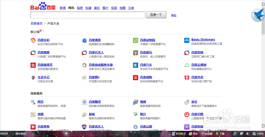Click the 视频 film icon in 搜索服务
This screenshot has width=265, height=137.
[x=135, y=102]
